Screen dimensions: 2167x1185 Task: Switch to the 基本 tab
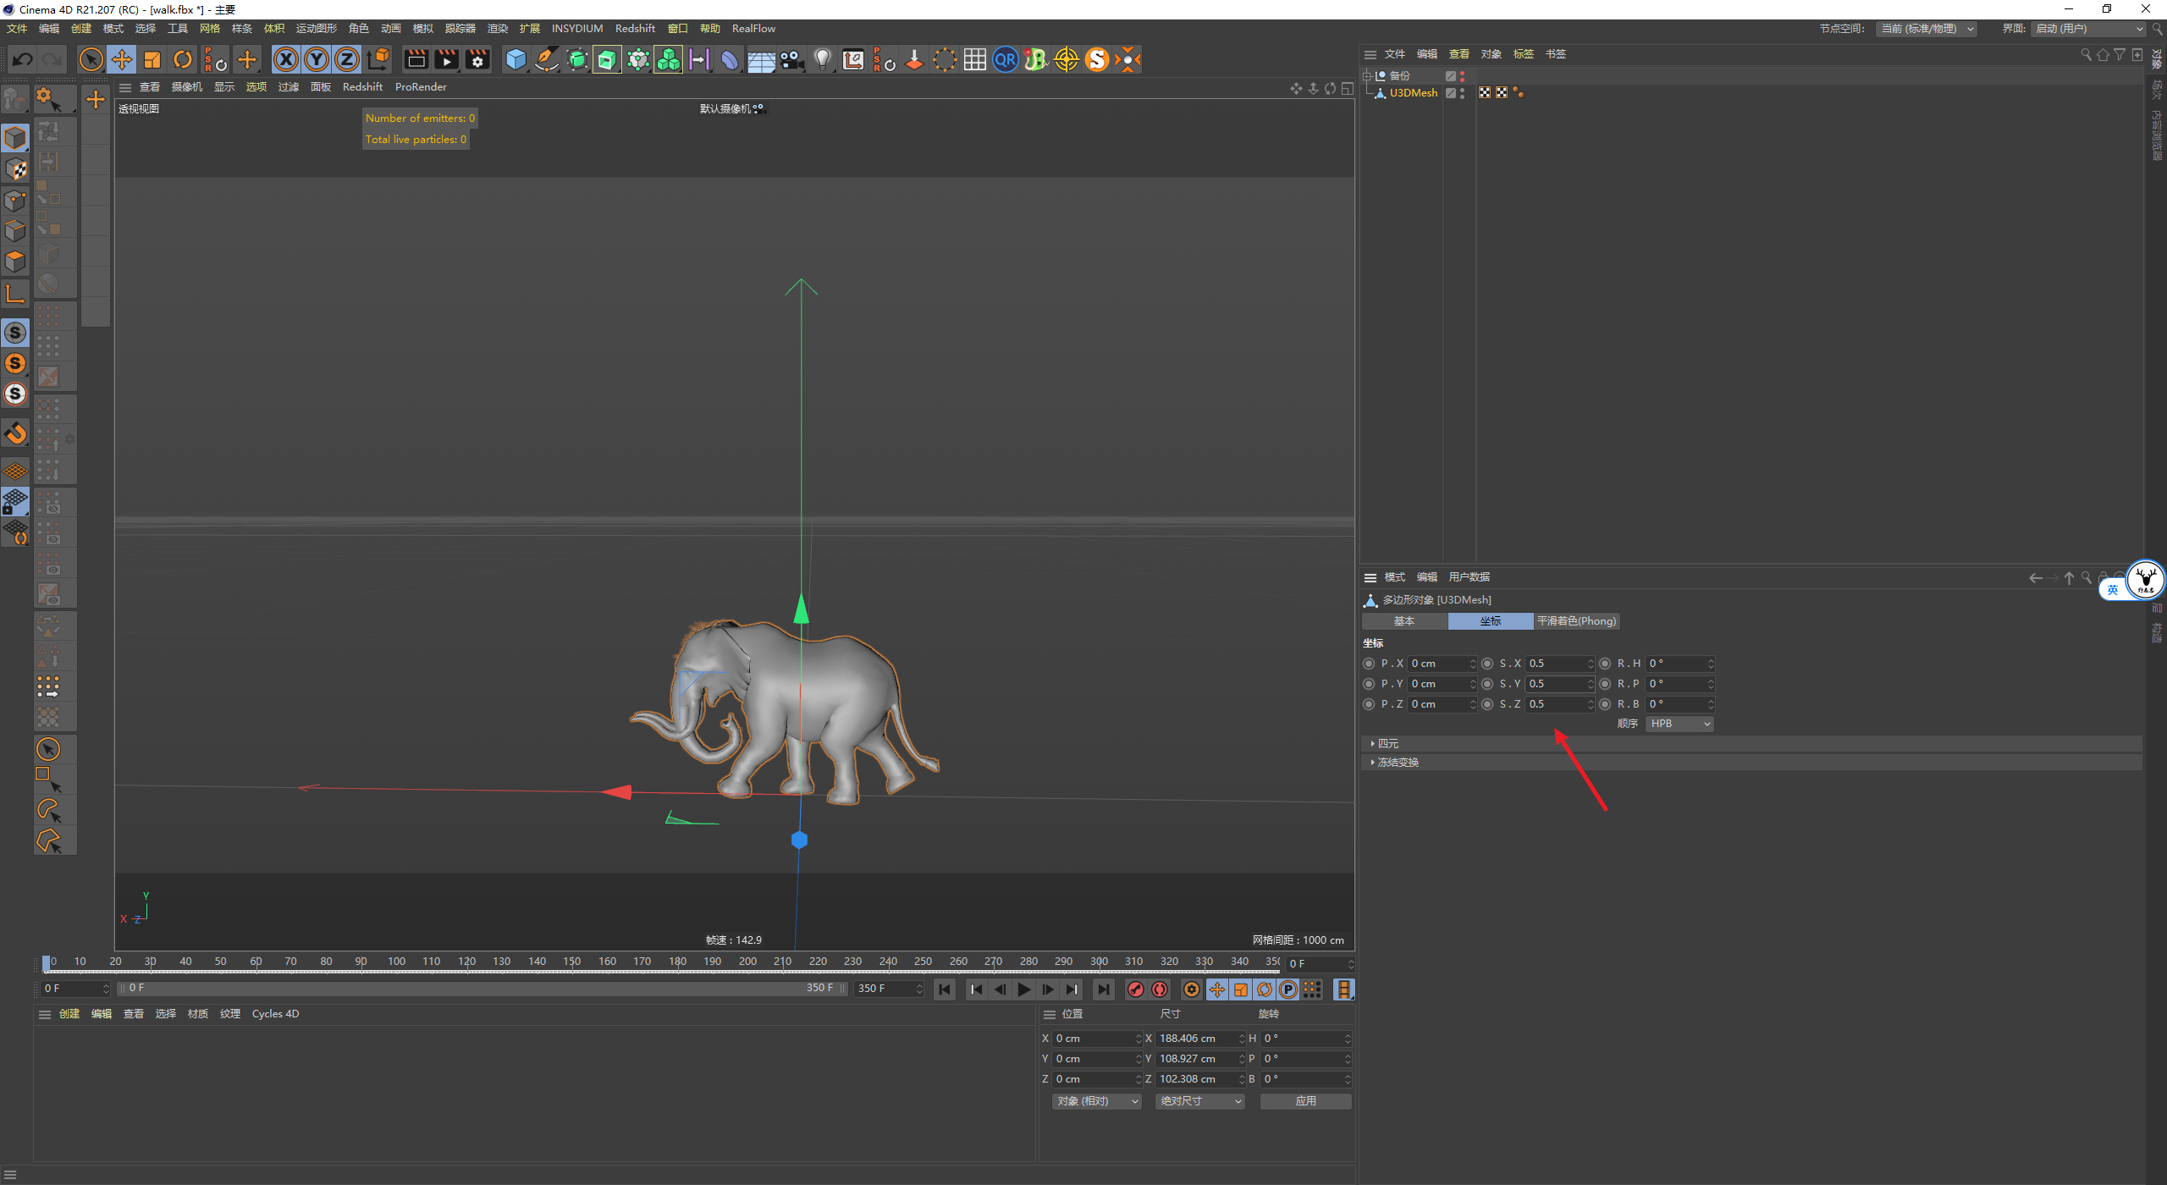(x=1404, y=621)
